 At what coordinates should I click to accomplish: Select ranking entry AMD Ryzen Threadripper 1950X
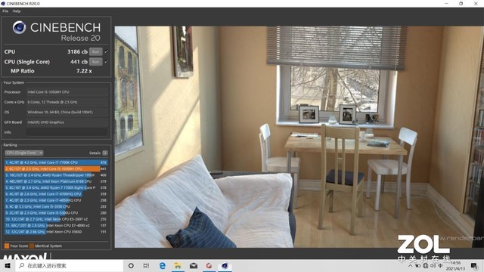[x=56, y=175]
